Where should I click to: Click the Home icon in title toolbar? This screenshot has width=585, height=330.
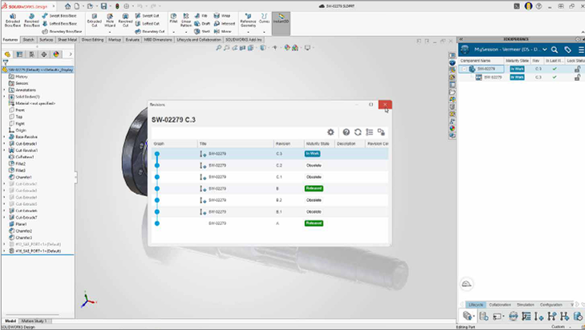(67, 6)
